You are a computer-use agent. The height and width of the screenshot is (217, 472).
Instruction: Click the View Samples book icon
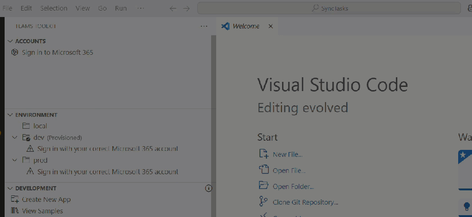pyautogui.click(x=15, y=211)
